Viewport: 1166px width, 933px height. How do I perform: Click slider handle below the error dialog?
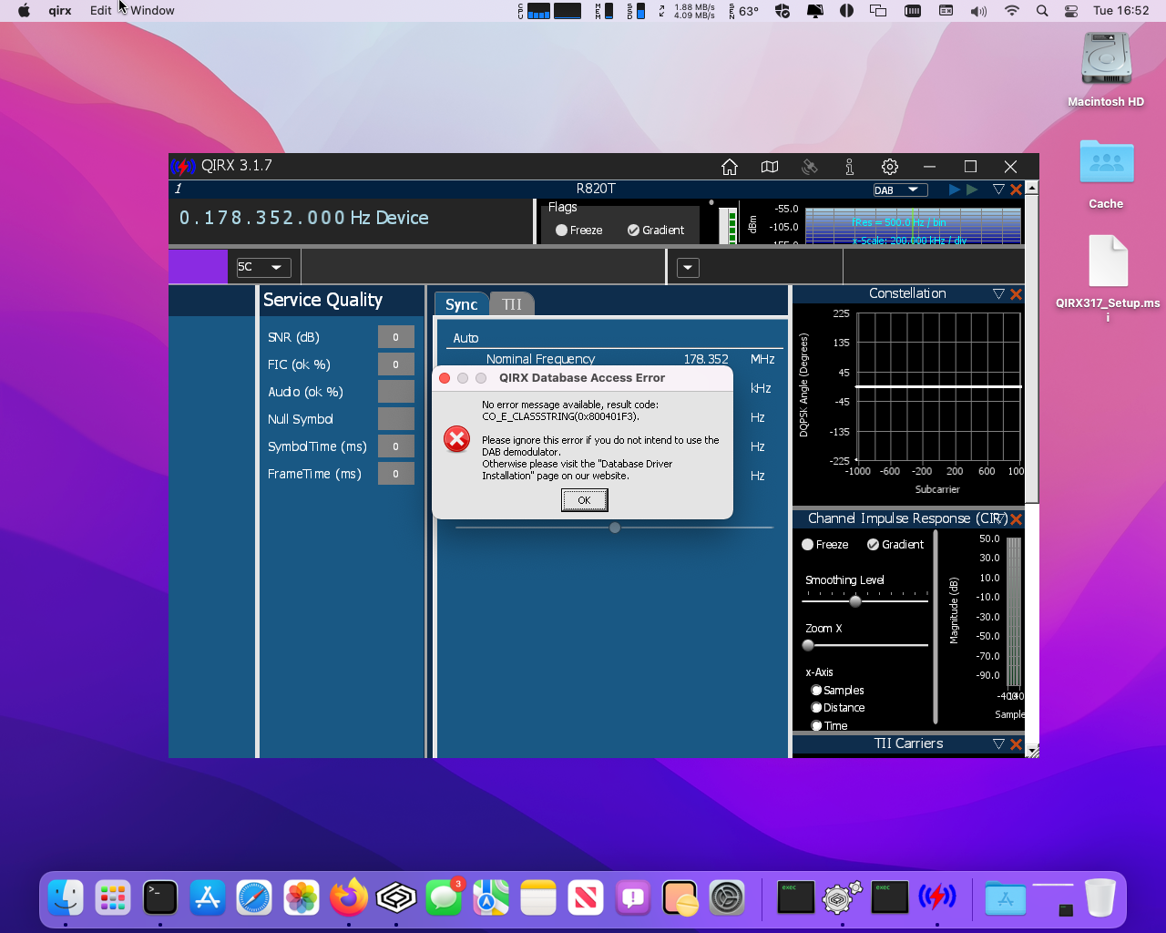(615, 528)
